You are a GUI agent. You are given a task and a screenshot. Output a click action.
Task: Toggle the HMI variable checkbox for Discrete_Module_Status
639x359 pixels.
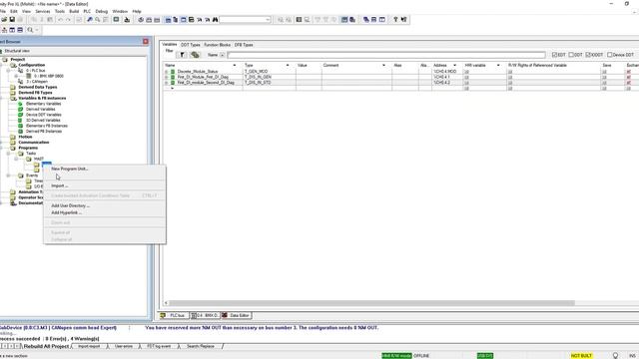click(x=467, y=72)
